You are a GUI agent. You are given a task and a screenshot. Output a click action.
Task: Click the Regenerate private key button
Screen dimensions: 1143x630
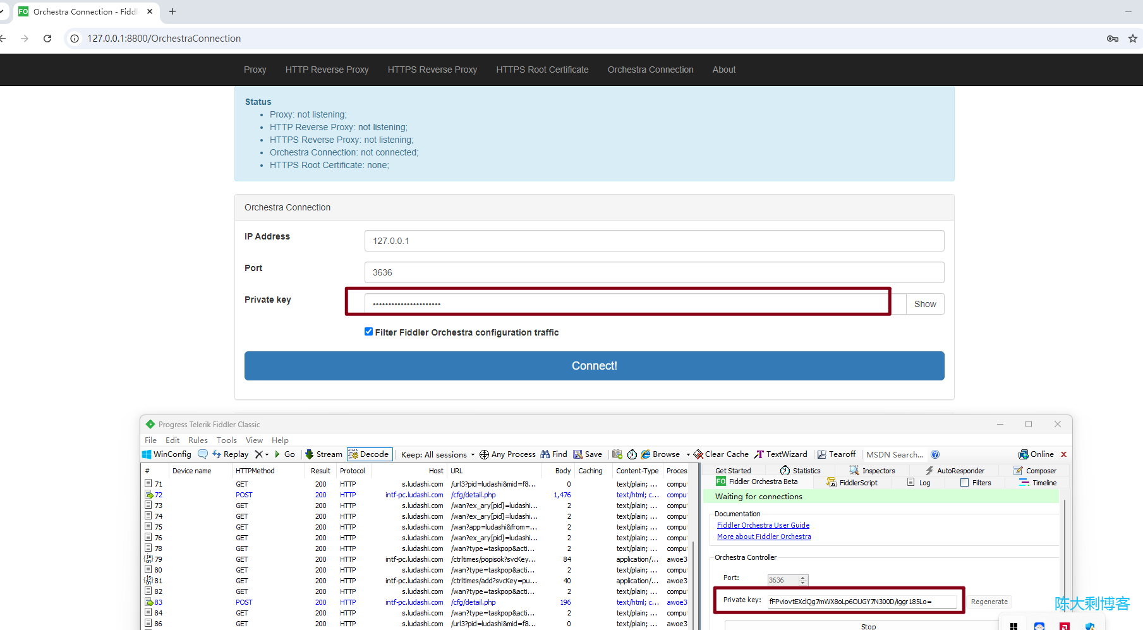pyautogui.click(x=989, y=602)
